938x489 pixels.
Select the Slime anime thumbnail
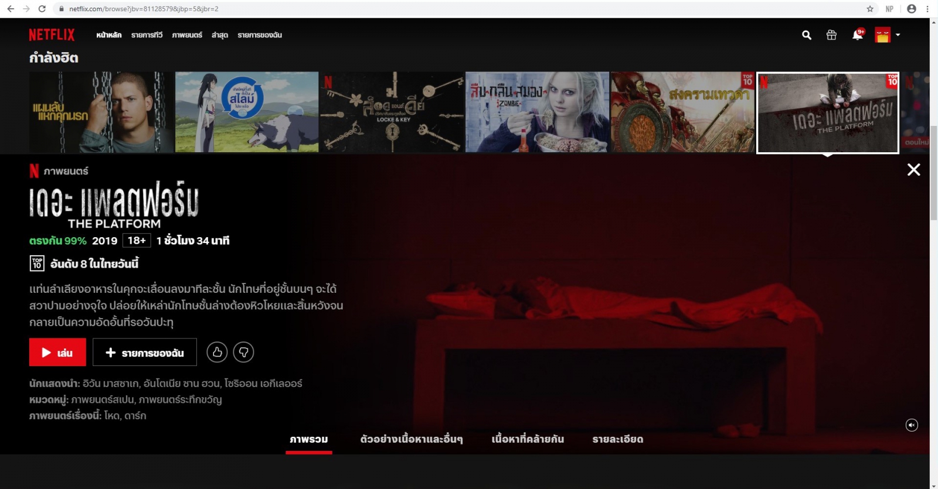(x=247, y=112)
